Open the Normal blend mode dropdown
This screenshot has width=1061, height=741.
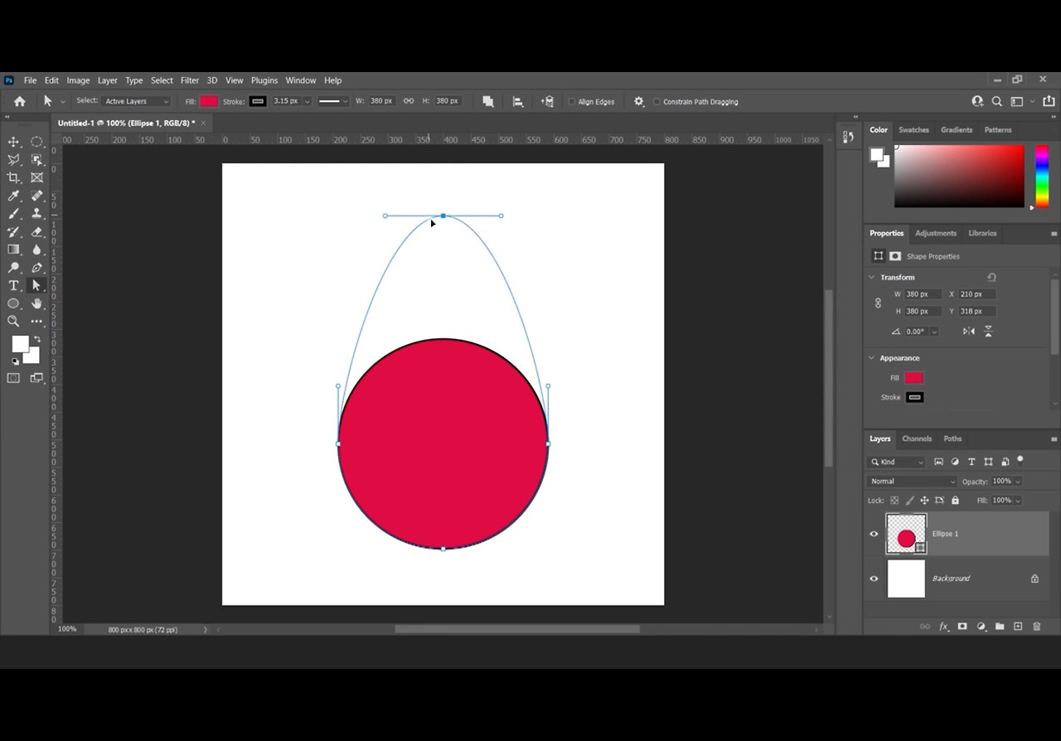pyautogui.click(x=913, y=482)
